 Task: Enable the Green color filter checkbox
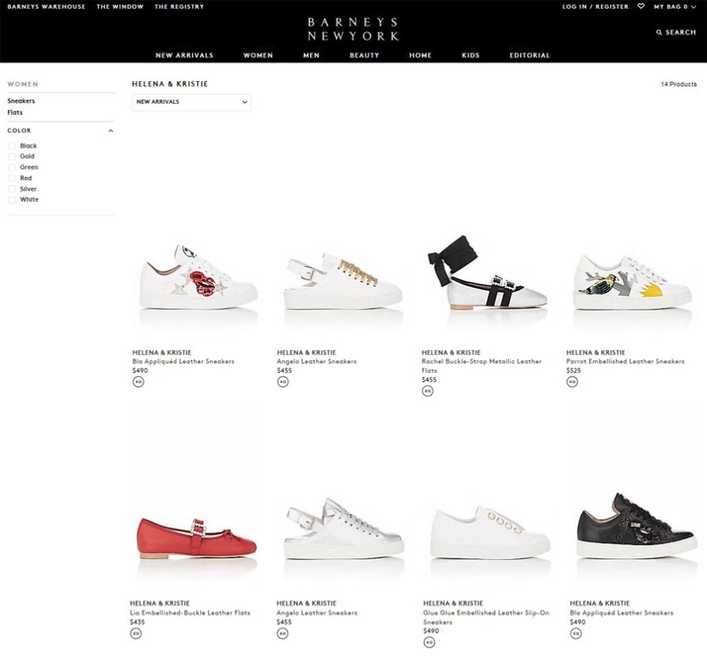point(12,168)
